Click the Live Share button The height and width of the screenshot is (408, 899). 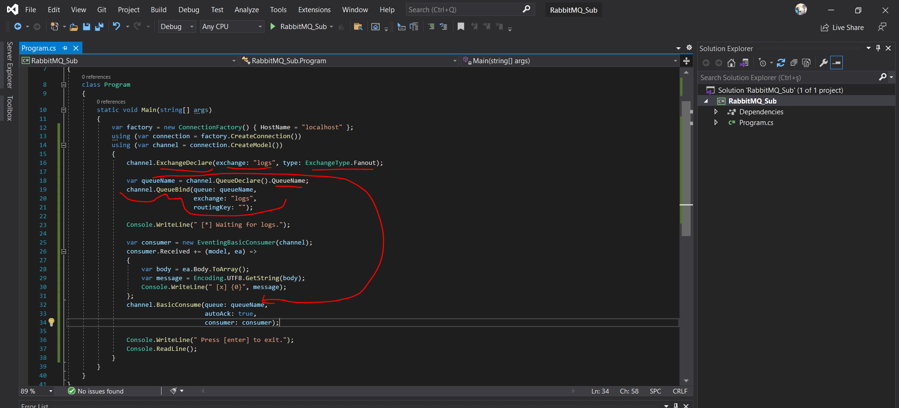pyautogui.click(x=842, y=28)
